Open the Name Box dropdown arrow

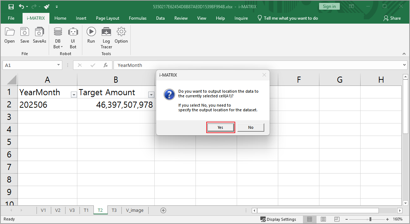pyautogui.click(x=59, y=65)
